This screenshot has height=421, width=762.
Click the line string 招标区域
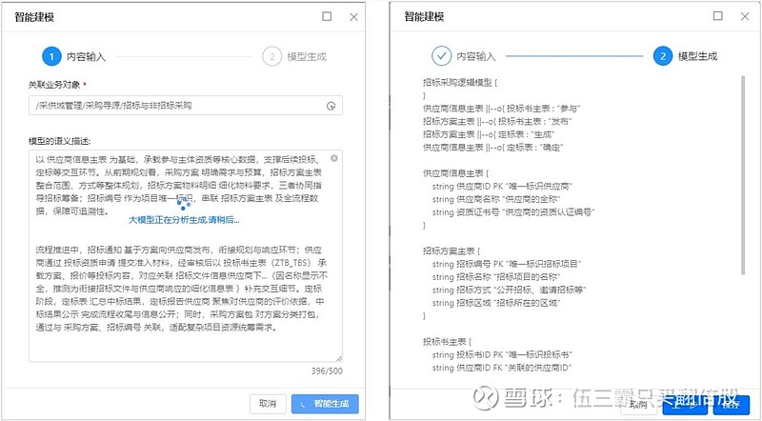pyautogui.click(x=496, y=303)
